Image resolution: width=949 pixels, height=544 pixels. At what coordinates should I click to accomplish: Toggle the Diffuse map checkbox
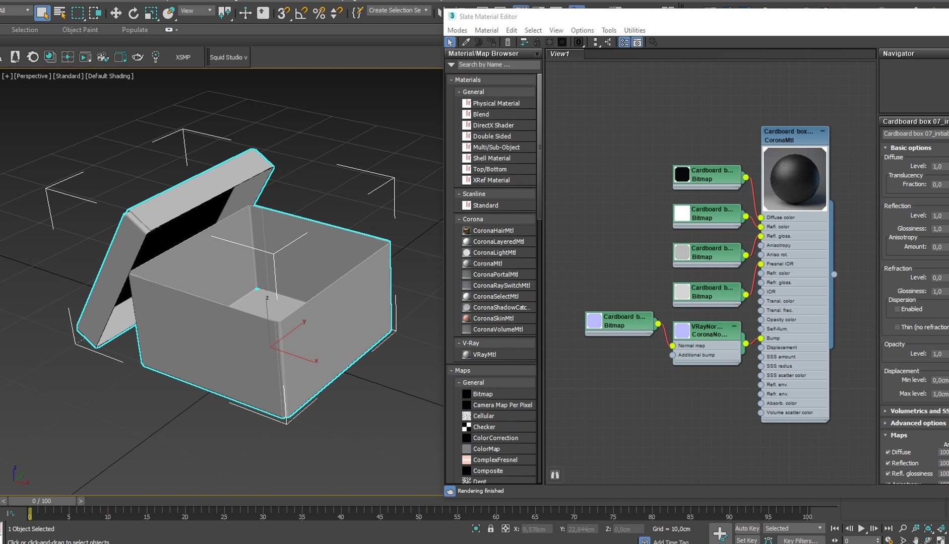click(888, 452)
